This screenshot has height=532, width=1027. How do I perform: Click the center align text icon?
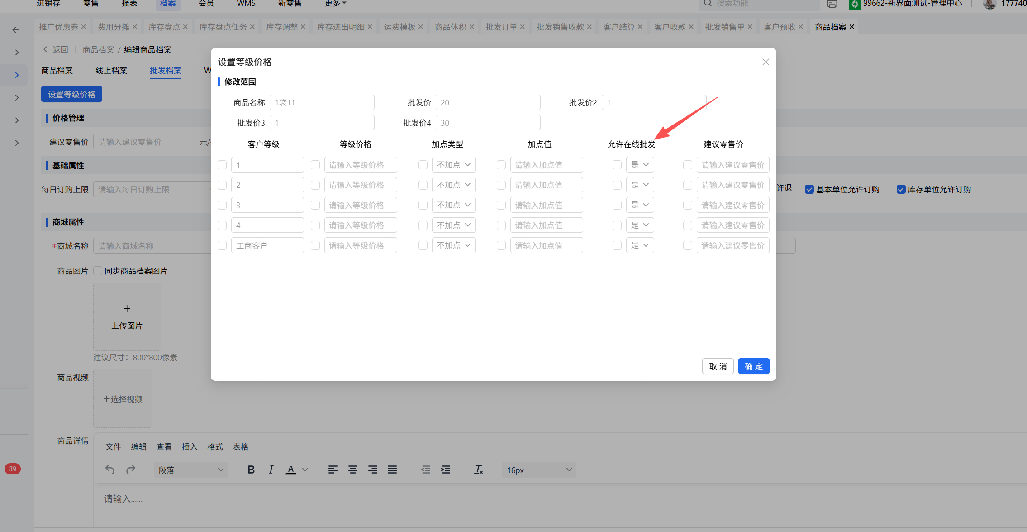pyautogui.click(x=352, y=470)
